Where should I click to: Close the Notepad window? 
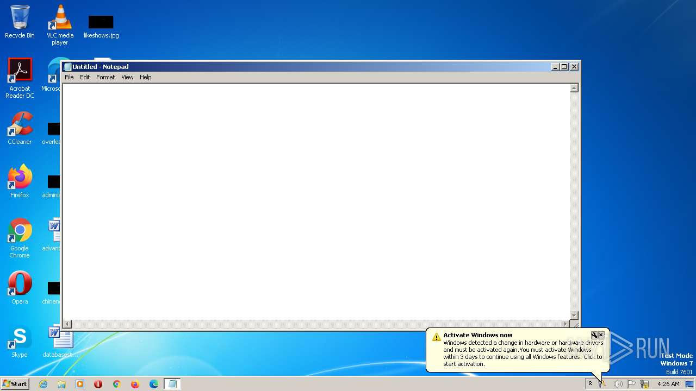pyautogui.click(x=574, y=67)
